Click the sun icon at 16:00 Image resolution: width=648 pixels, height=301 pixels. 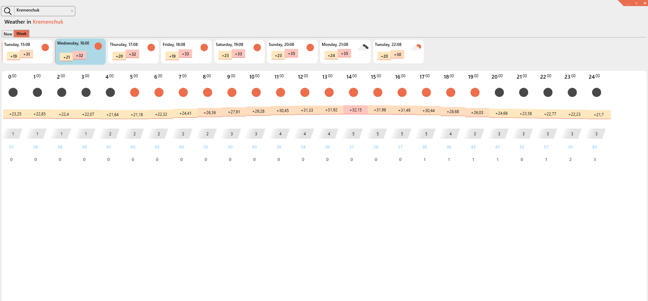402,92
